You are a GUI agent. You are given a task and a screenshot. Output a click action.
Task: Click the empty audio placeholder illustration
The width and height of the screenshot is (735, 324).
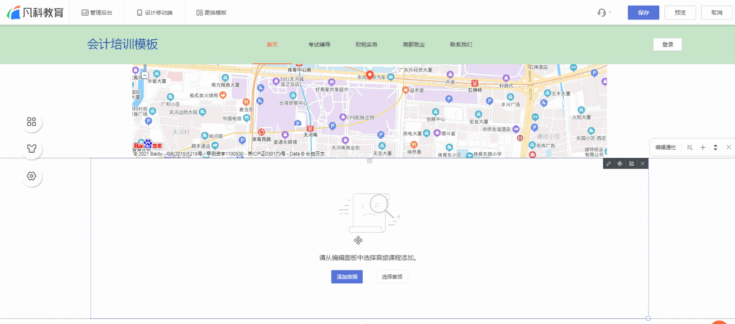coord(370,213)
